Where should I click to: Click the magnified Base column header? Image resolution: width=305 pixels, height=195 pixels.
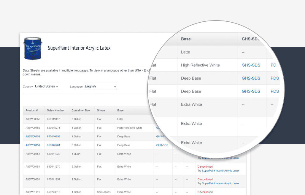[x=186, y=39]
